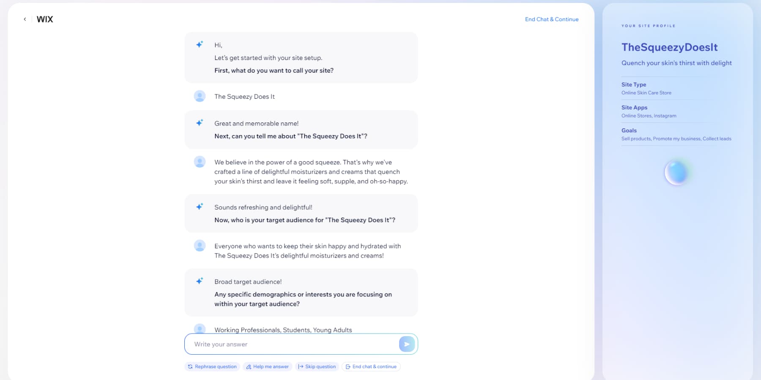Image resolution: width=761 pixels, height=380 pixels.
Task: Click the avatar beside the Working Professionals answer
Action: click(200, 329)
